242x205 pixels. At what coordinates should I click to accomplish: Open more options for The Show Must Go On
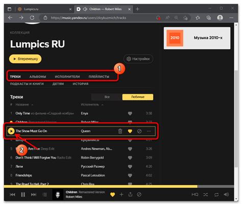[x=149, y=131]
